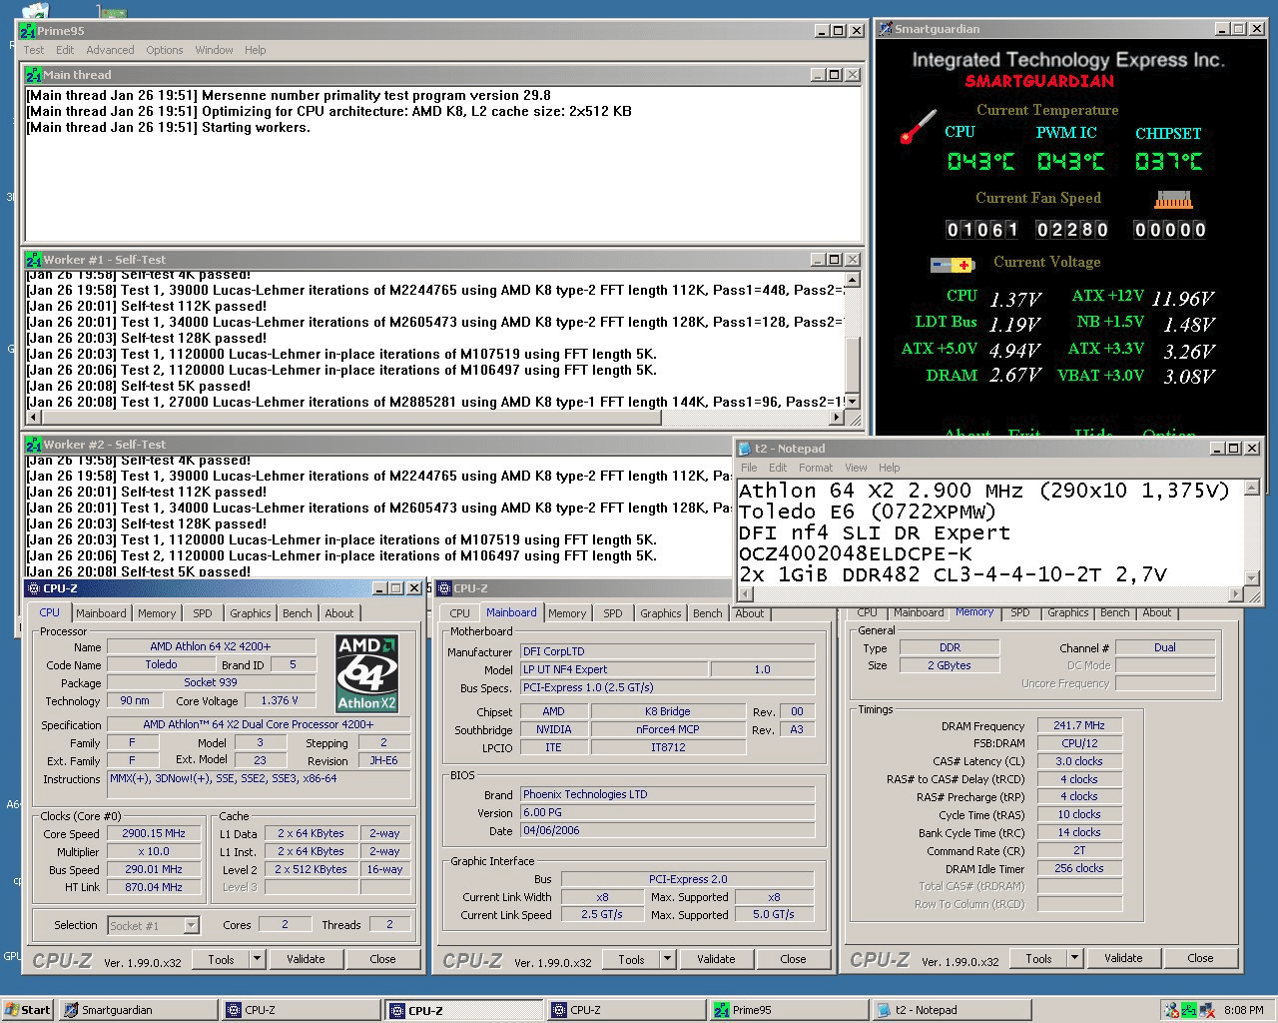Click the title icon of the CPU-Z CPU-tab window
The image size is (1278, 1023).
point(33,588)
